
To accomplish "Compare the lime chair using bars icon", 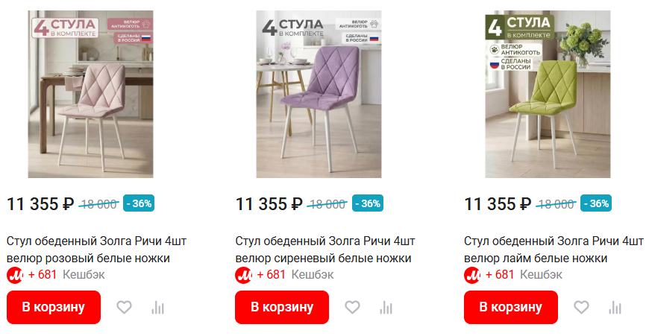I will point(615,308).
